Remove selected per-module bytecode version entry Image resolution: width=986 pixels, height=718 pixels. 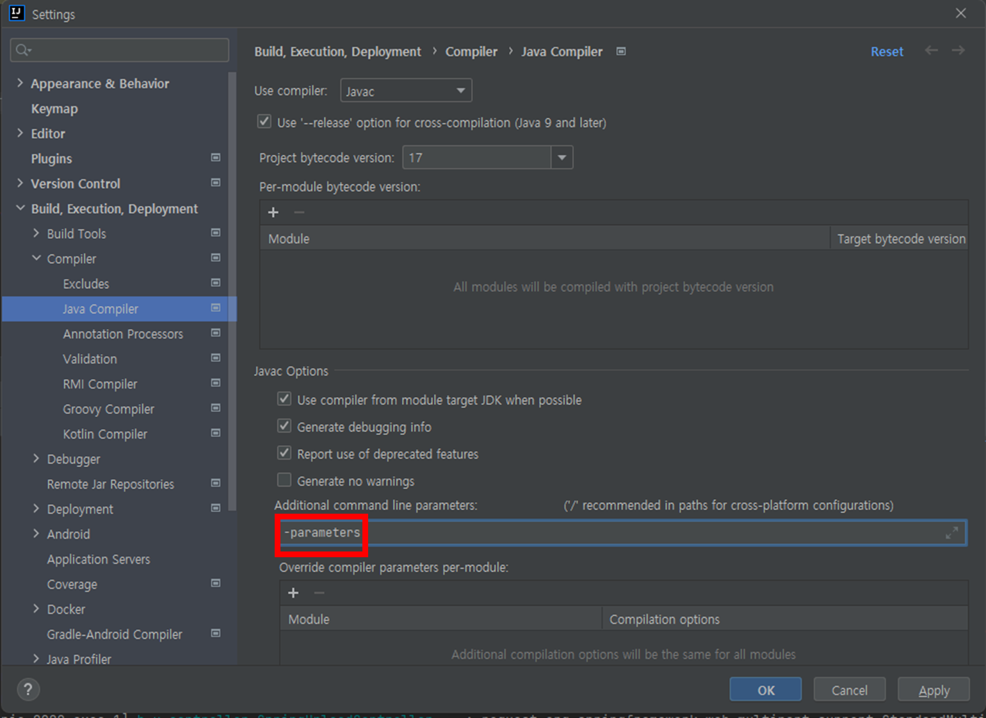coord(299,212)
